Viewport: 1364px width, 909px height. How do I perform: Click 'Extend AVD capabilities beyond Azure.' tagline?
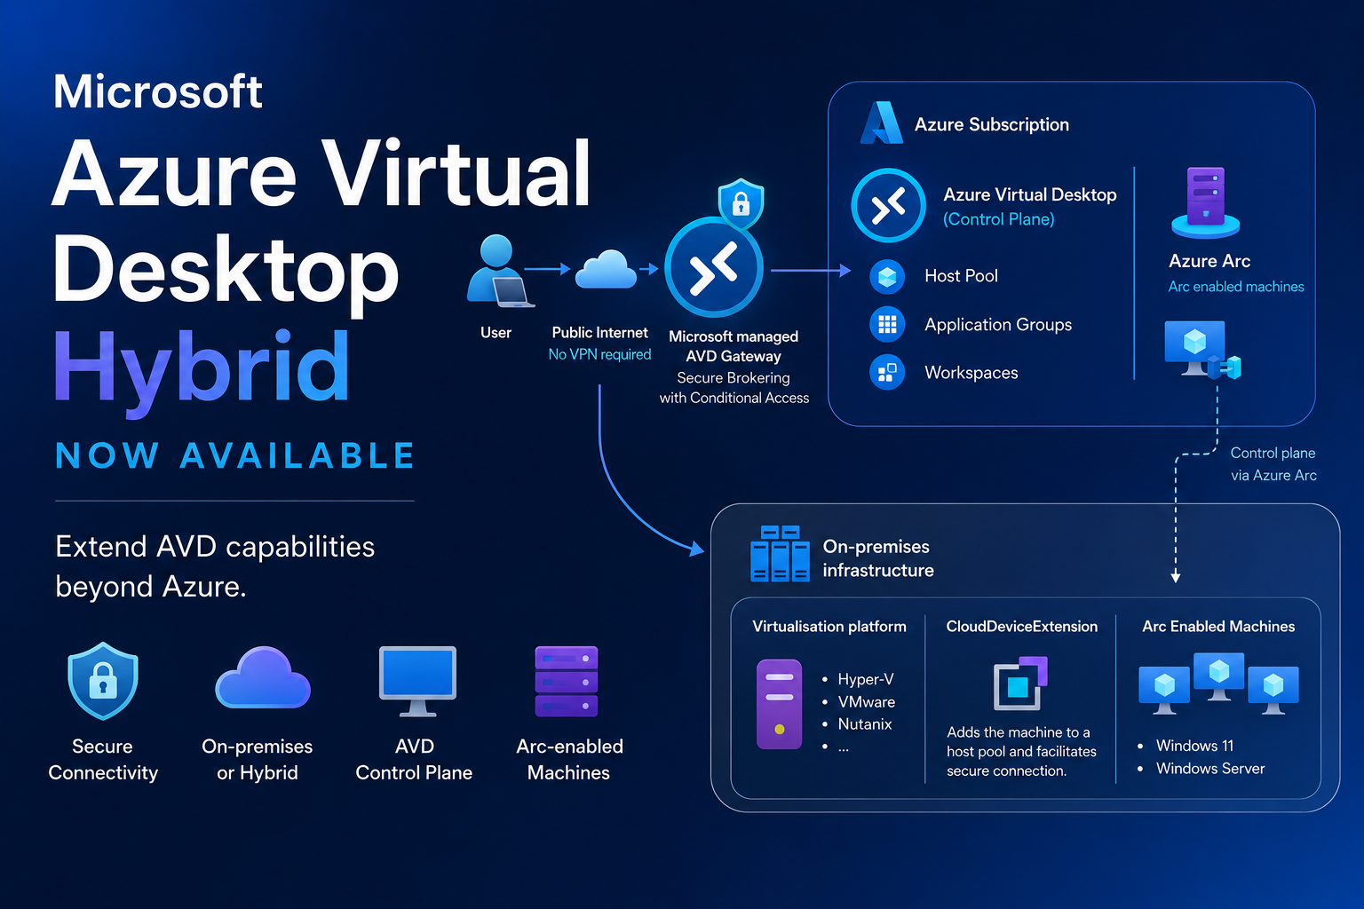point(215,566)
